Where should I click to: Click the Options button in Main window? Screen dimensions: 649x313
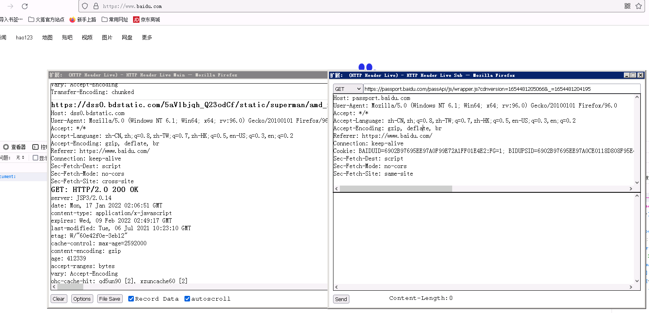[82, 299]
